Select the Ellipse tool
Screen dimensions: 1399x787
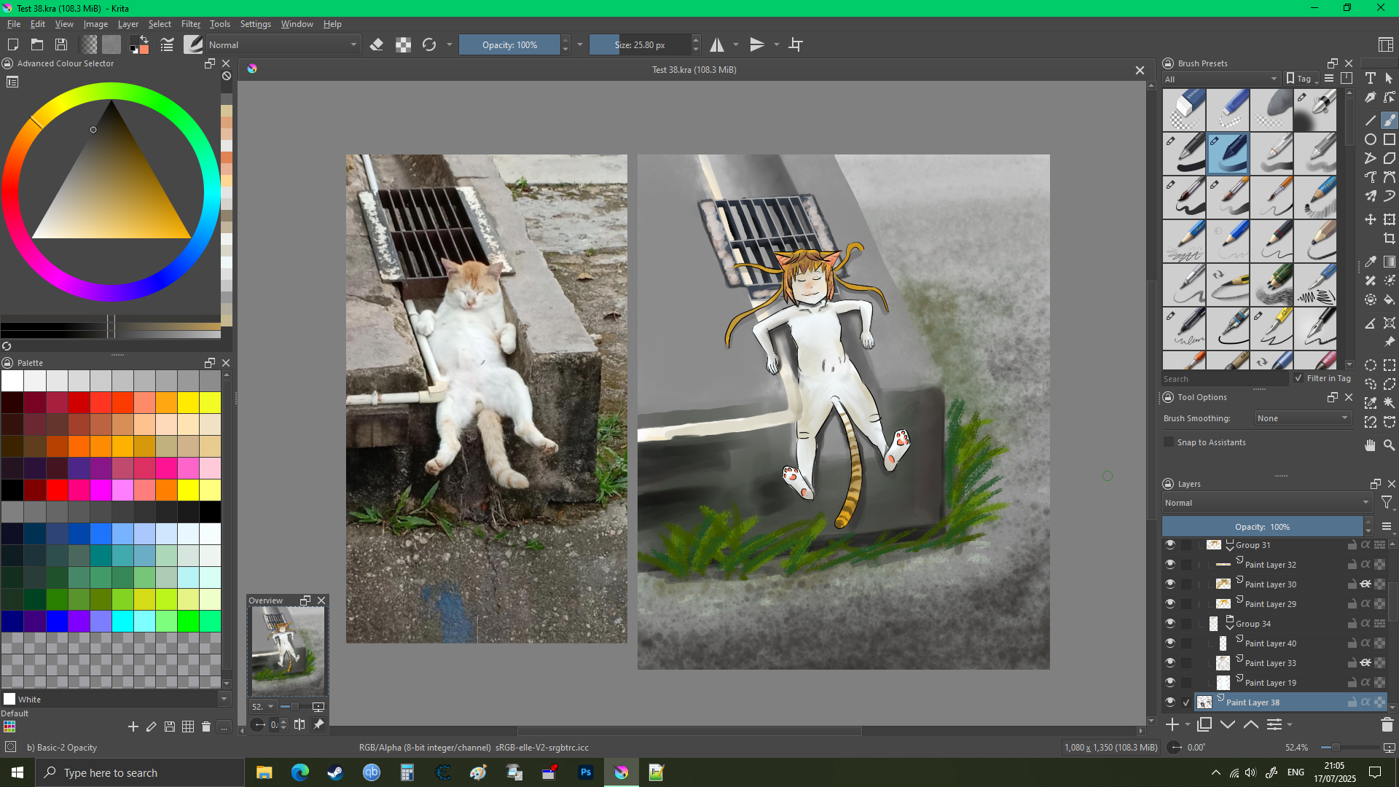coord(1371,139)
